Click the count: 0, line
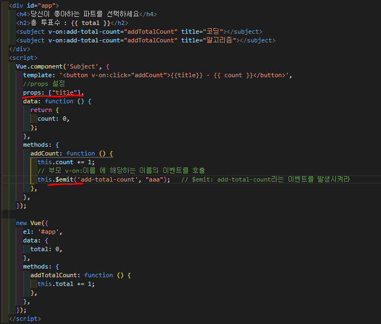Viewport: 381px width, 324px height. pyautogui.click(x=53, y=119)
